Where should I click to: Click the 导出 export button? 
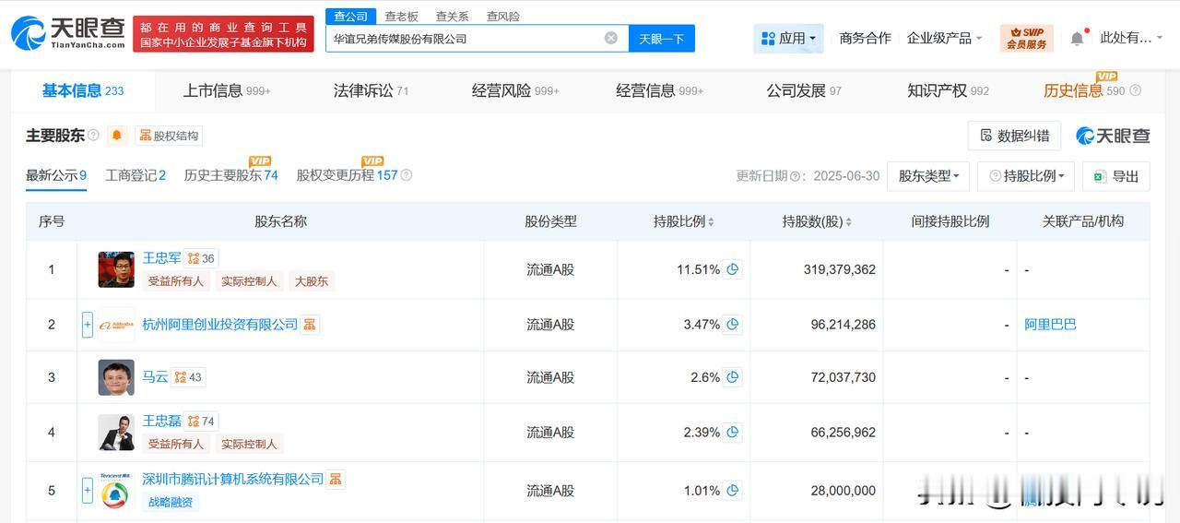[1116, 175]
